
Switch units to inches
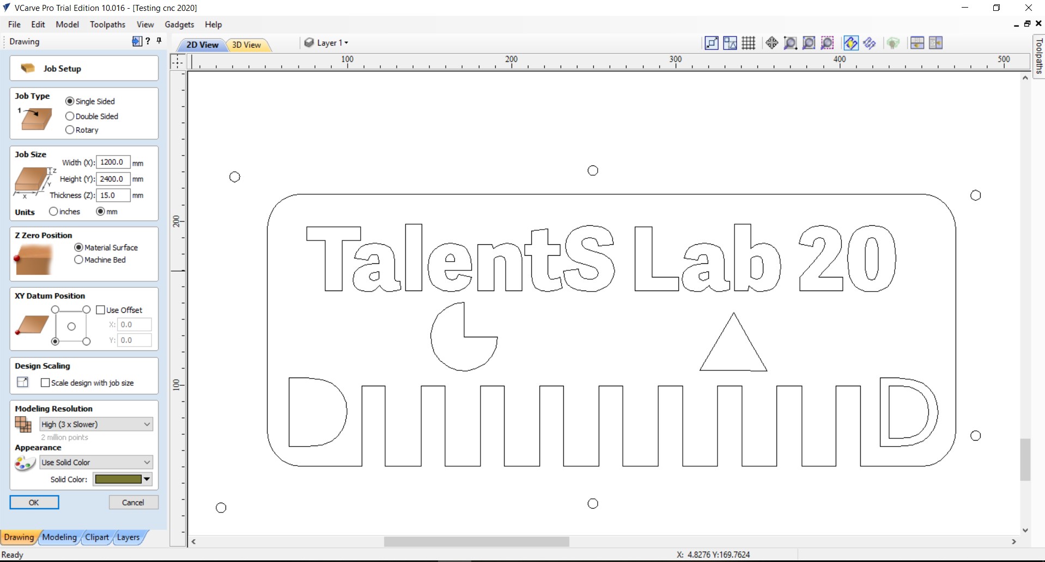point(53,211)
